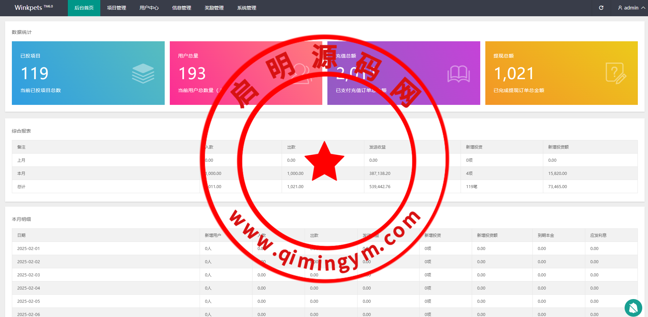
Task: Open the 用户中心 menu
Action: click(149, 8)
